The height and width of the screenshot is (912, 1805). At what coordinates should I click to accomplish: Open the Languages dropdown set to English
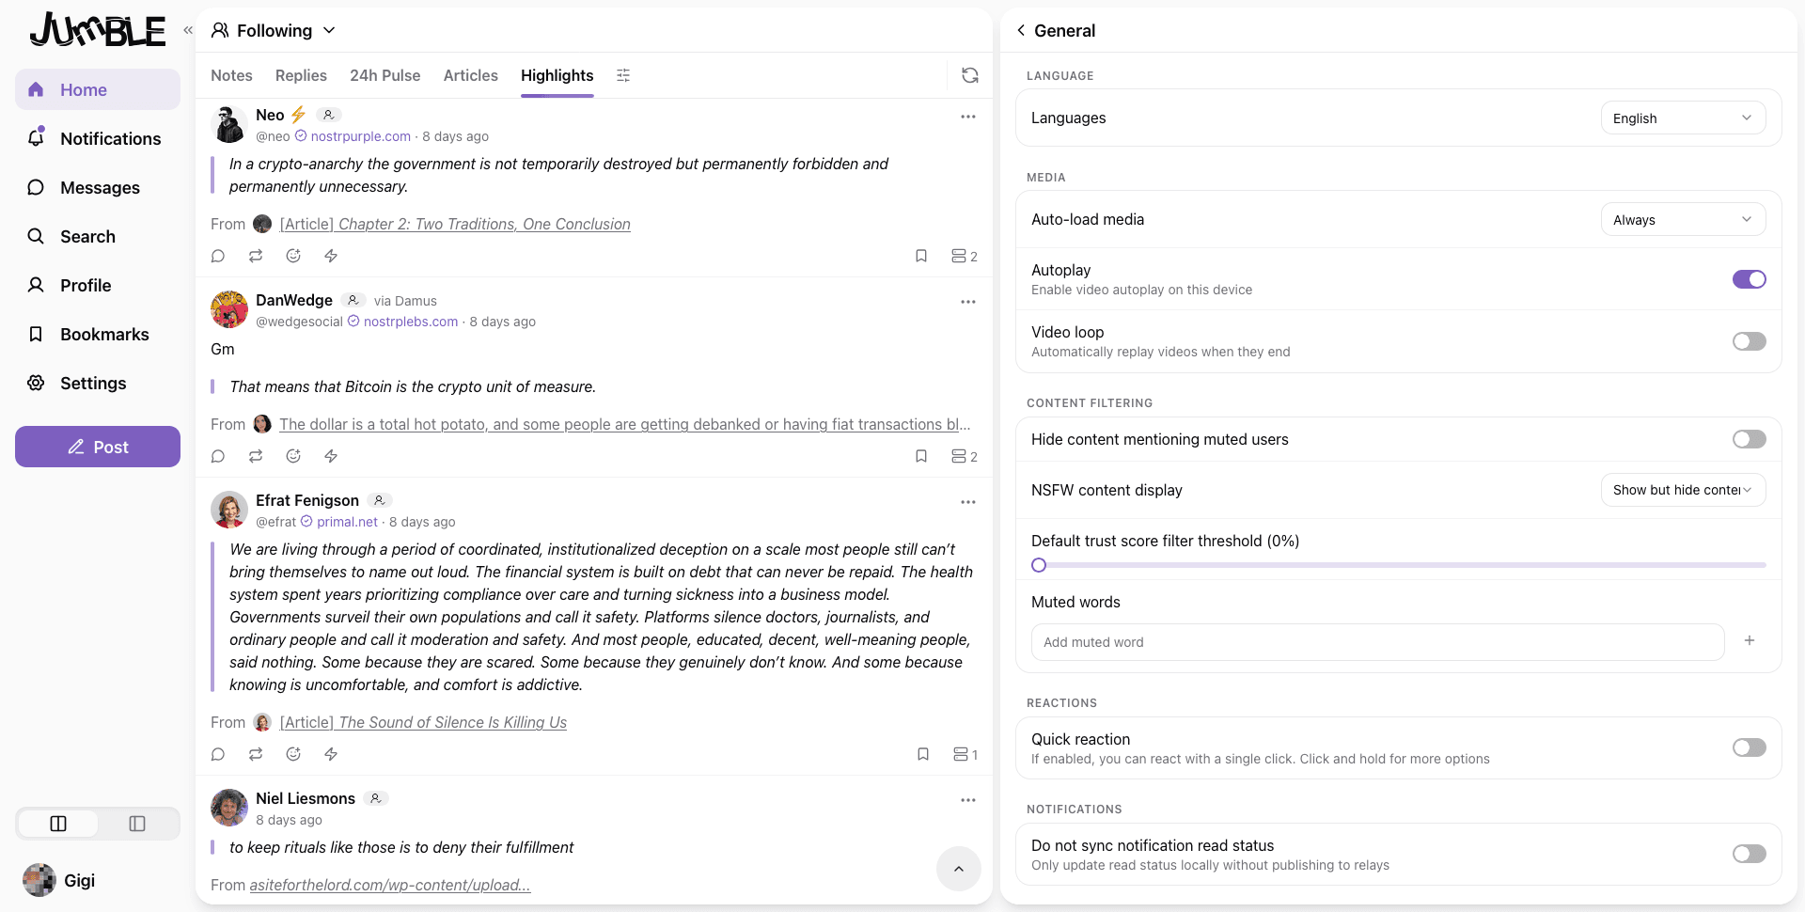(x=1683, y=118)
